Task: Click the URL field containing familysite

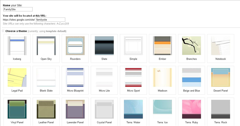Action: (50, 20)
